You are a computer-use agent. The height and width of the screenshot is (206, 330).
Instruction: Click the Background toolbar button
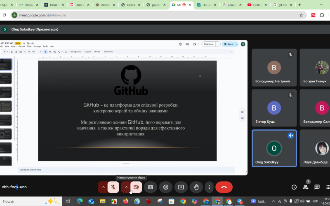(76, 52)
